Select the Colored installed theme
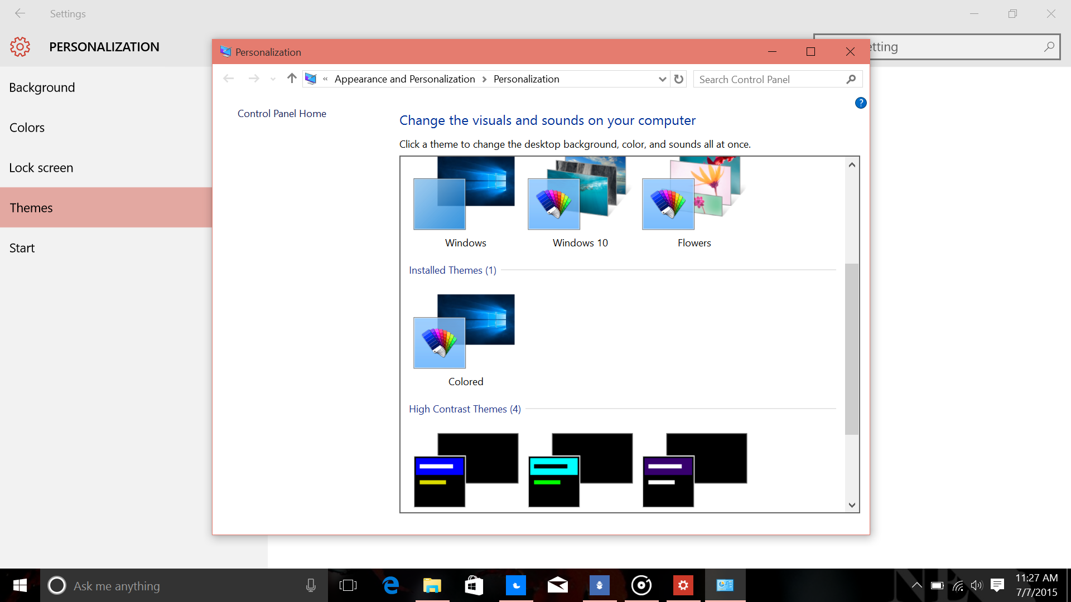The height and width of the screenshot is (602, 1071). 464,332
